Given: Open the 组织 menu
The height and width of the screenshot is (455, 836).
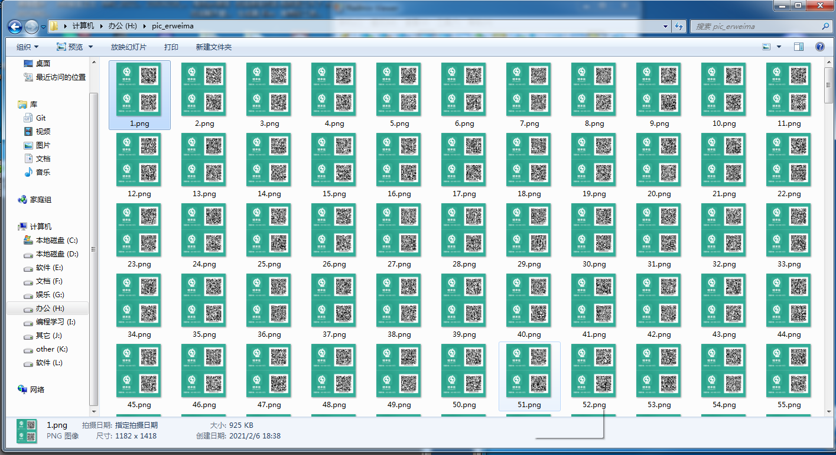Looking at the screenshot, I should click(x=27, y=47).
